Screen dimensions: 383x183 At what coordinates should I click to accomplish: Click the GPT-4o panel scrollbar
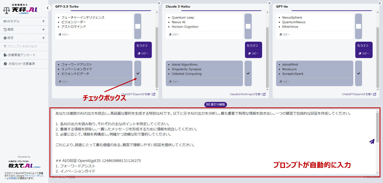(378, 58)
